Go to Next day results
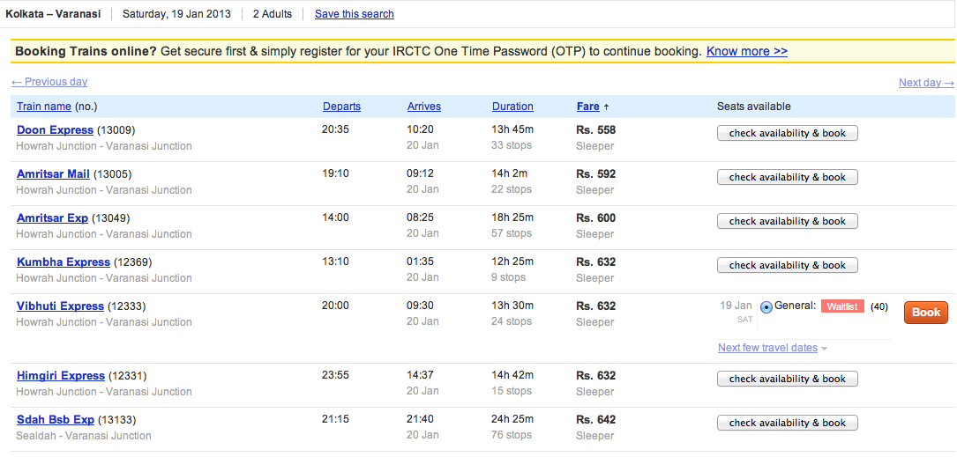The image size is (957, 457). pyautogui.click(x=926, y=83)
